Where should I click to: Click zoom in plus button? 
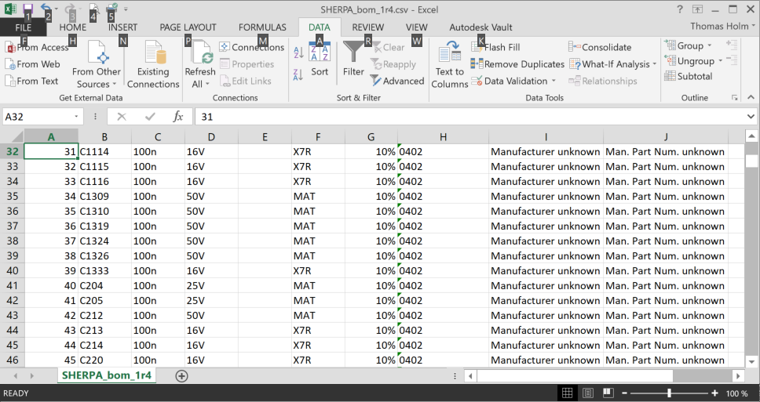(714, 393)
